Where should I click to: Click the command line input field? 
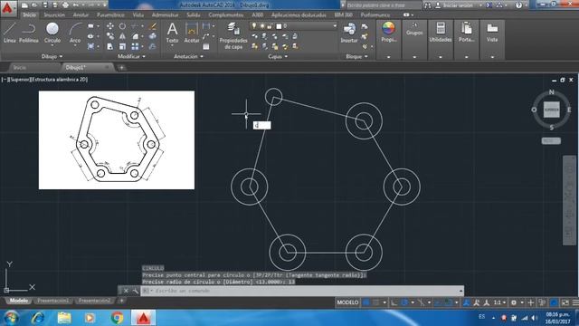[303, 291]
